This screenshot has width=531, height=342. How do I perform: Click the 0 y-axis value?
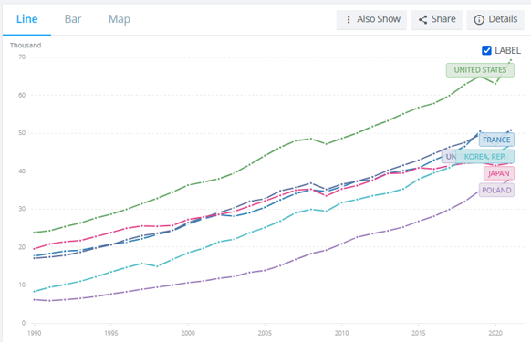pyautogui.click(x=24, y=323)
